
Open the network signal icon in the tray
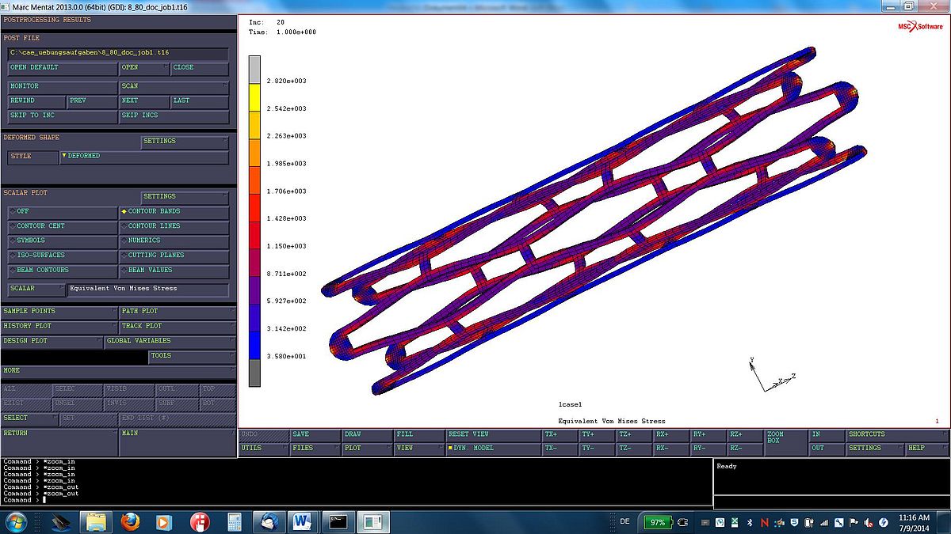[824, 523]
